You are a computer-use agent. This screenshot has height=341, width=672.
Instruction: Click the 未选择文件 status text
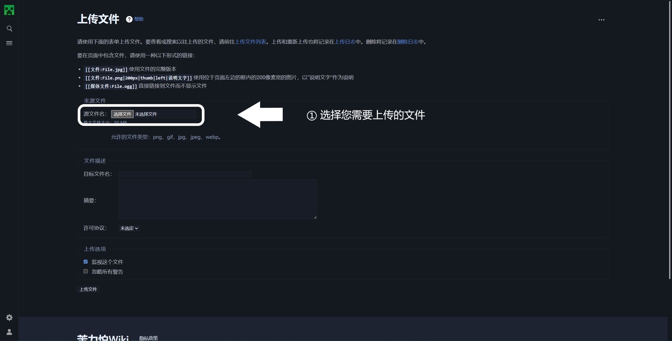point(146,114)
